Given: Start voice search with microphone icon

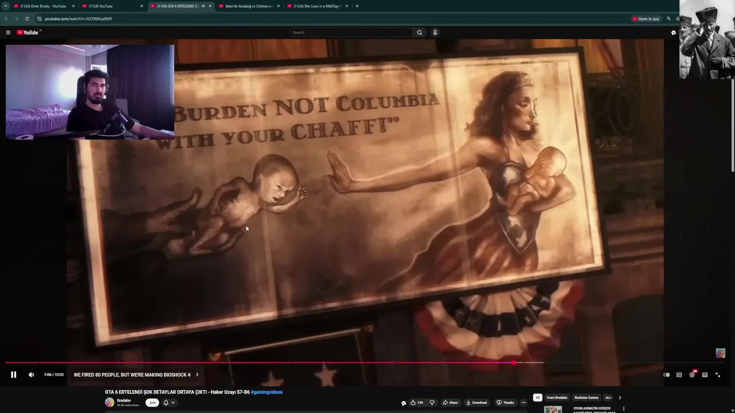Looking at the screenshot, I should pyautogui.click(x=435, y=33).
